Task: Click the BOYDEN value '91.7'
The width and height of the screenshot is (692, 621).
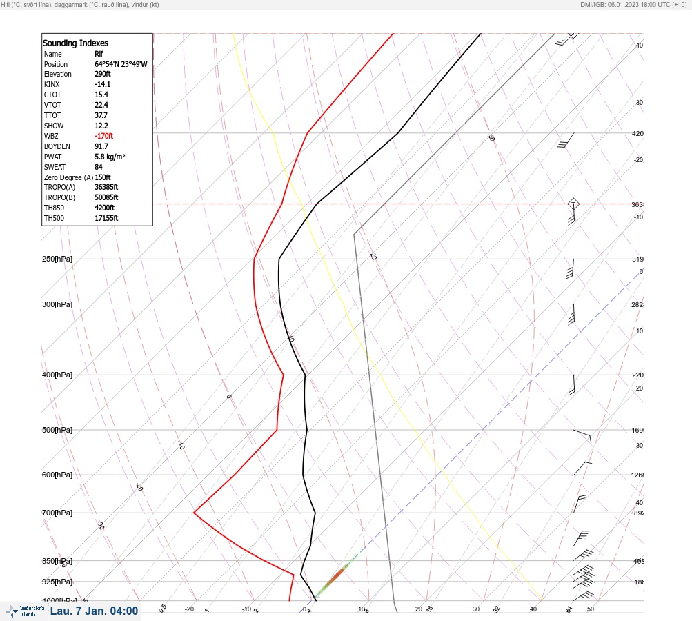Action: tap(101, 146)
